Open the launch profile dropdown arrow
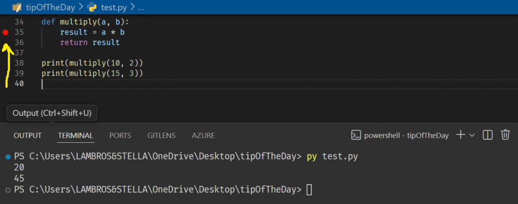The height and width of the screenshot is (204, 518). click(472, 135)
